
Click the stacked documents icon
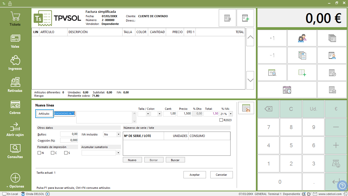tap(302, 55)
